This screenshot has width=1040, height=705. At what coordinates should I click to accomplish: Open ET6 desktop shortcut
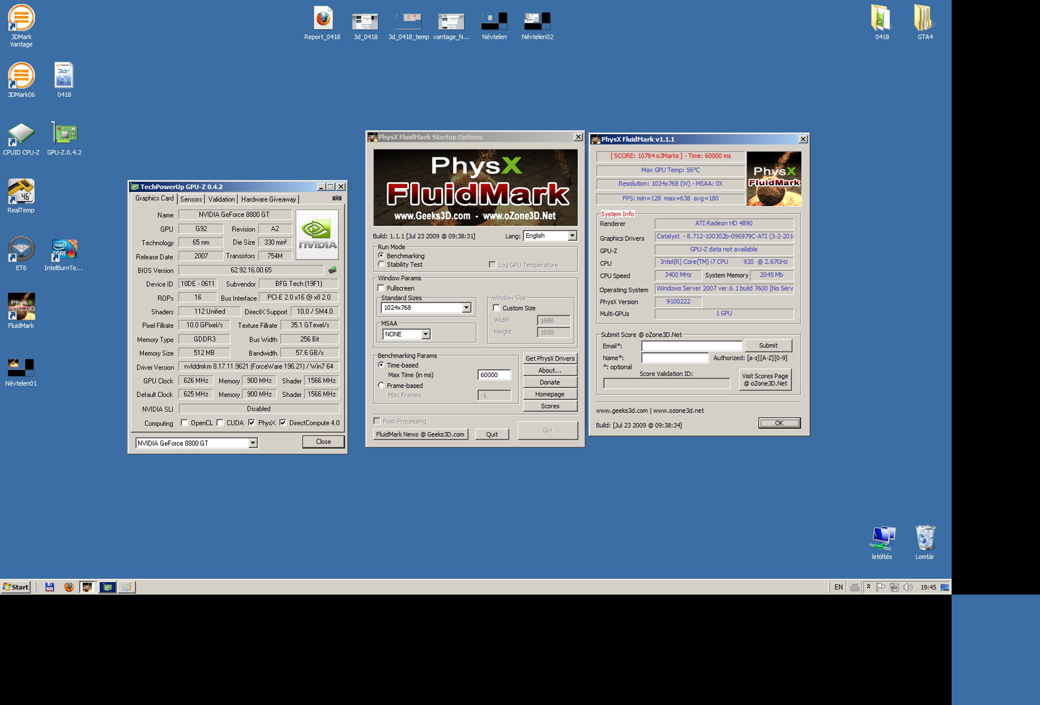[21, 254]
